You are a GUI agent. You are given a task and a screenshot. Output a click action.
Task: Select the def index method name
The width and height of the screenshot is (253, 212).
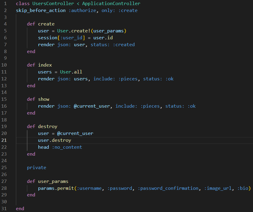pyautogui.click(x=45, y=65)
